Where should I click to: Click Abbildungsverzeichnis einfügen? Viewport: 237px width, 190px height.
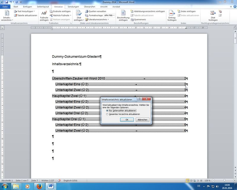[x=148, y=11]
